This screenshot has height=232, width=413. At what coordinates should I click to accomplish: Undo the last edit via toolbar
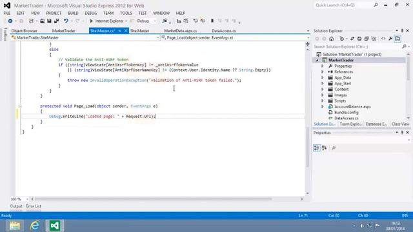point(66,21)
